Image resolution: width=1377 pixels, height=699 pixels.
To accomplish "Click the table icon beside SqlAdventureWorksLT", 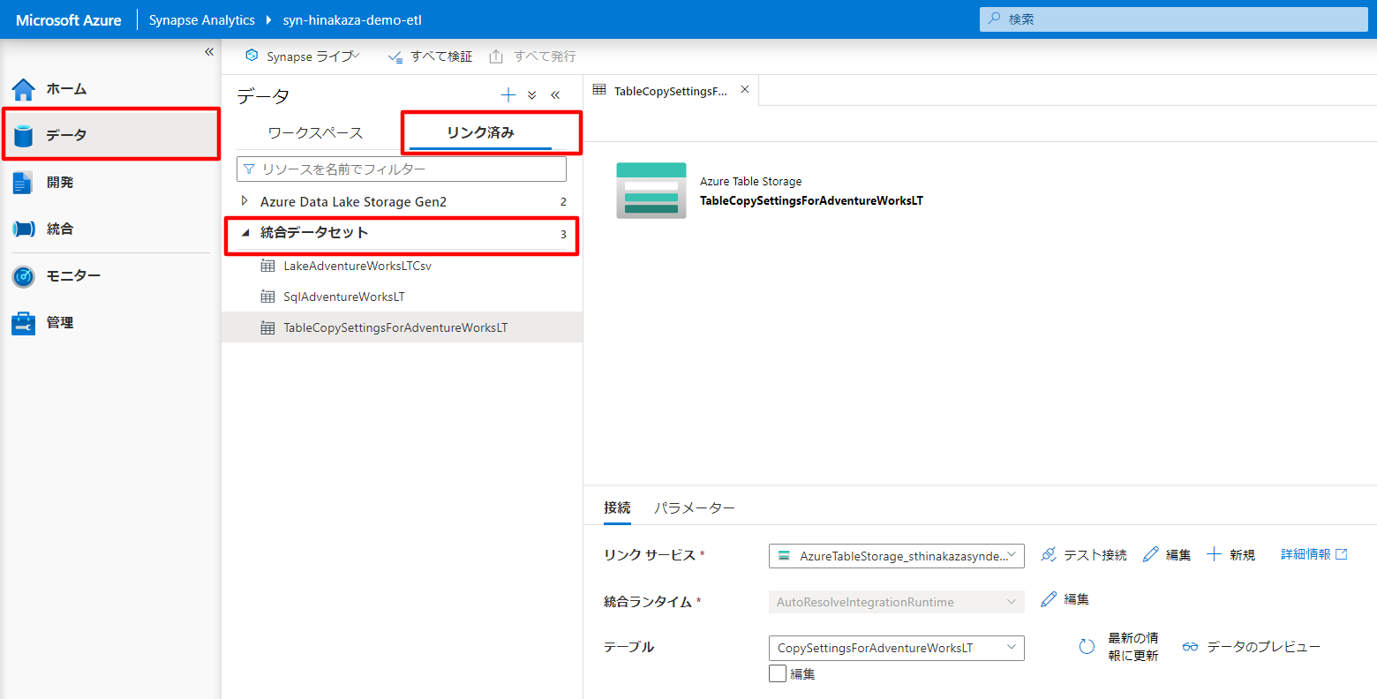I will 268,297.
